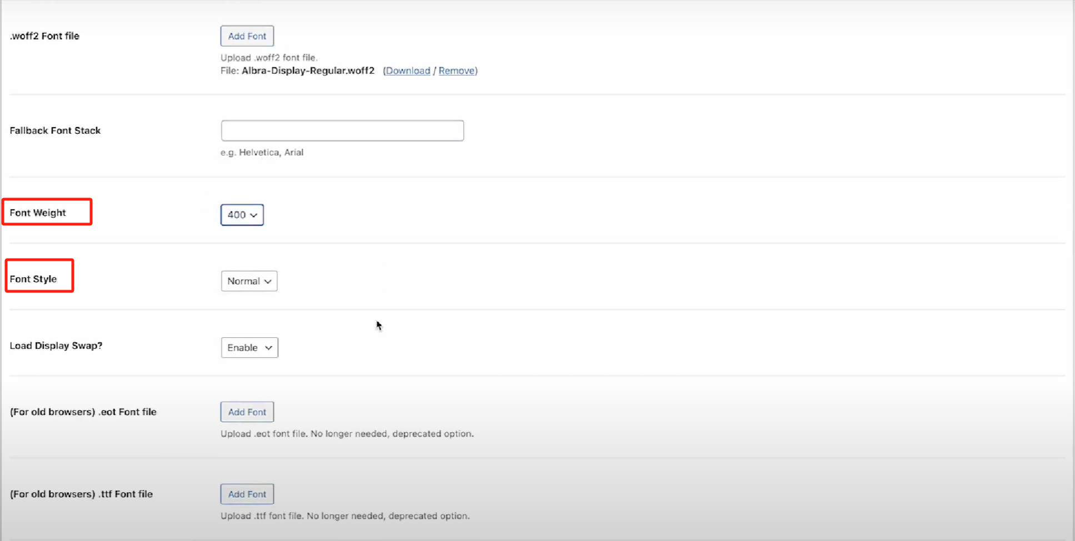Remove the uploaded Albra-Display-Regular.woff2 font
Screen dimensions: 1075x541
(457, 70)
